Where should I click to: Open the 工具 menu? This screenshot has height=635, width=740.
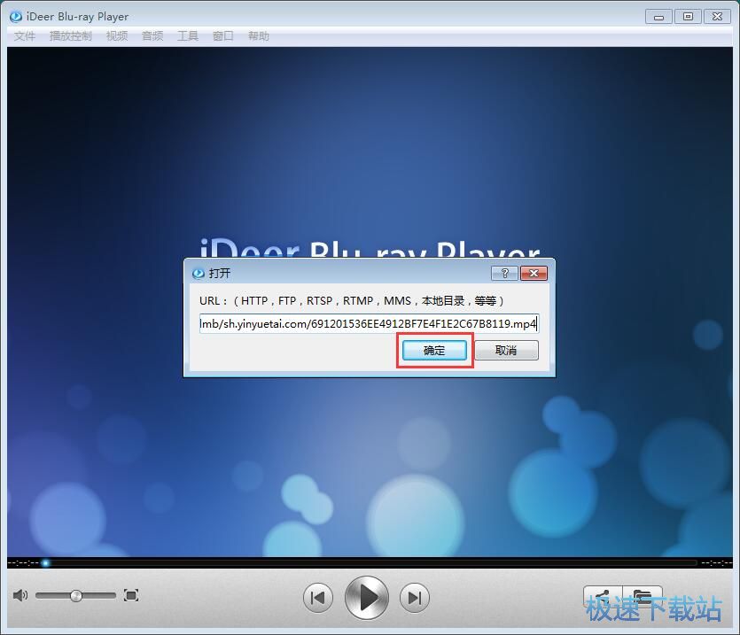(188, 35)
